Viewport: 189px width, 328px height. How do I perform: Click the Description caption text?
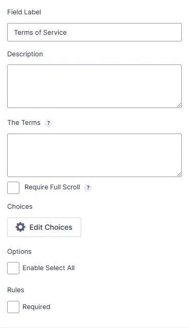[25, 54]
